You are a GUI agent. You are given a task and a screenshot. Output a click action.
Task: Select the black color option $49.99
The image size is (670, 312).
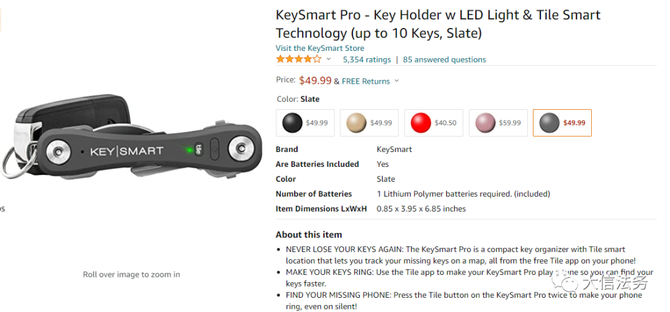[306, 123]
